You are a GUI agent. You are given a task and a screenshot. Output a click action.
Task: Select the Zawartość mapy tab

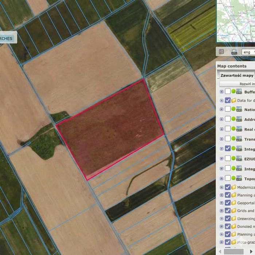tap(237, 75)
